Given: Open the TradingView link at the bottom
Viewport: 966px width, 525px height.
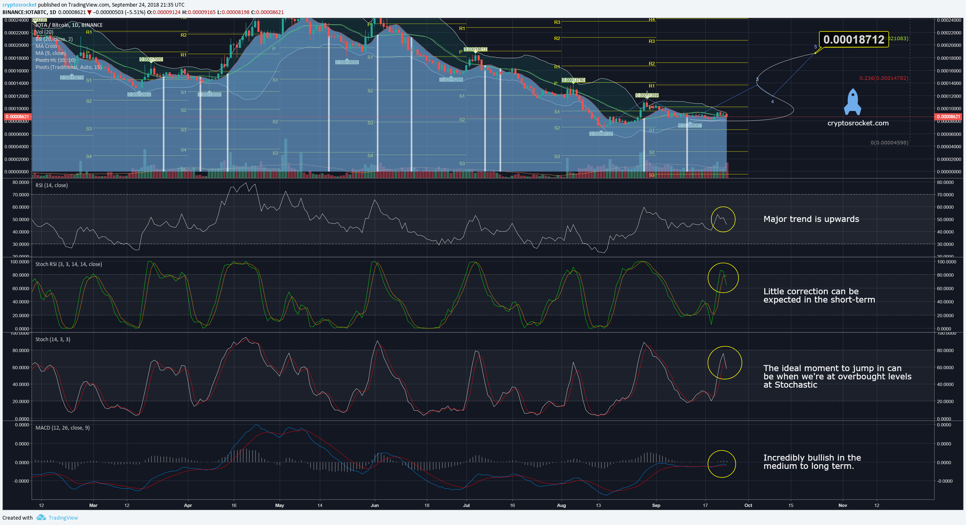Looking at the screenshot, I should click(63, 518).
